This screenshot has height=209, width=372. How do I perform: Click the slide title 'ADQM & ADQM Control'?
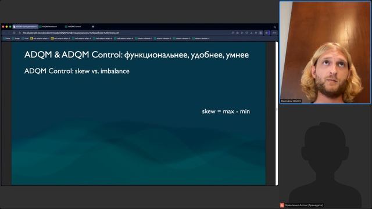137,55
